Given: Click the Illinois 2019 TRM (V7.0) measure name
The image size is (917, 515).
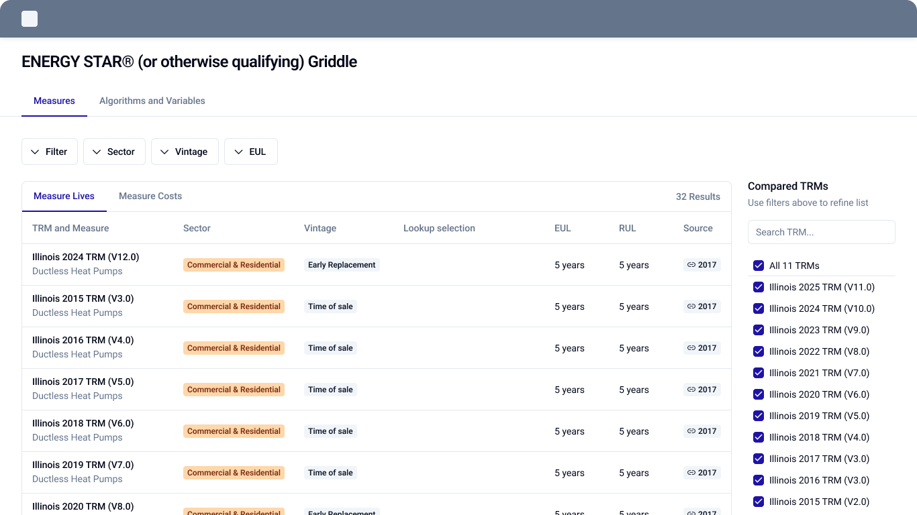Looking at the screenshot, I should coord(83,465).
